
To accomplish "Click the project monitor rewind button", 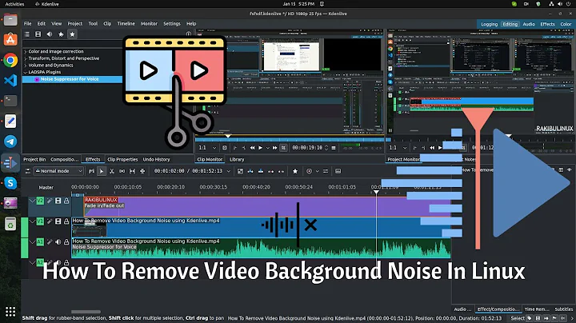I will tap(432, 148).
